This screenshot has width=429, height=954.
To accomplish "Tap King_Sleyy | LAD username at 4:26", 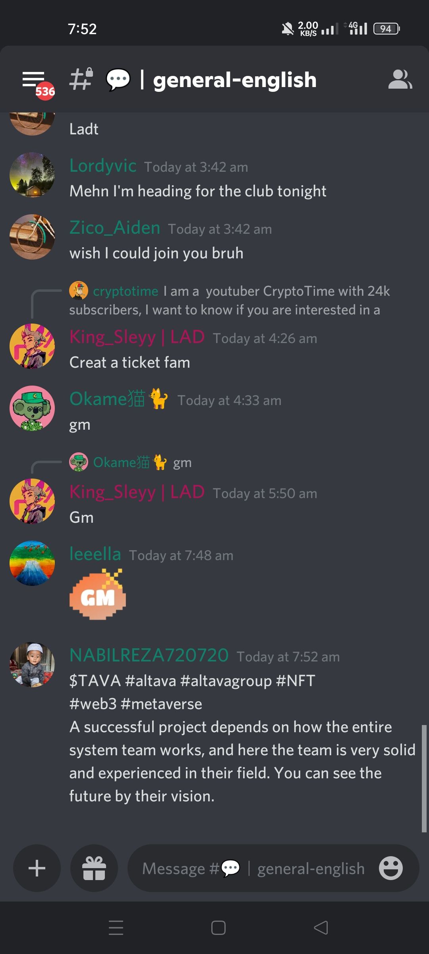I will point(137,337).
